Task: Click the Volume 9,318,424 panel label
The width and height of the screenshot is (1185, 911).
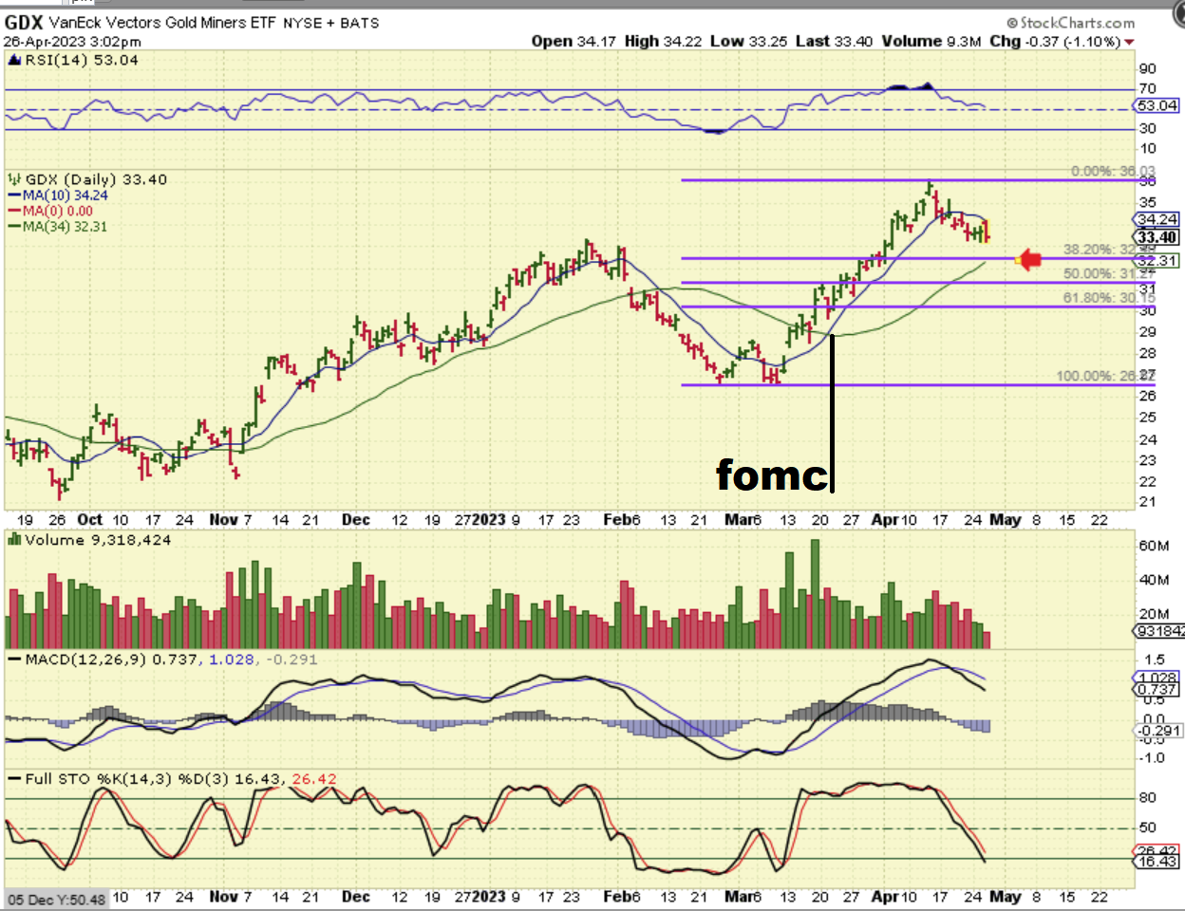Action: click(x=98, y=540)
